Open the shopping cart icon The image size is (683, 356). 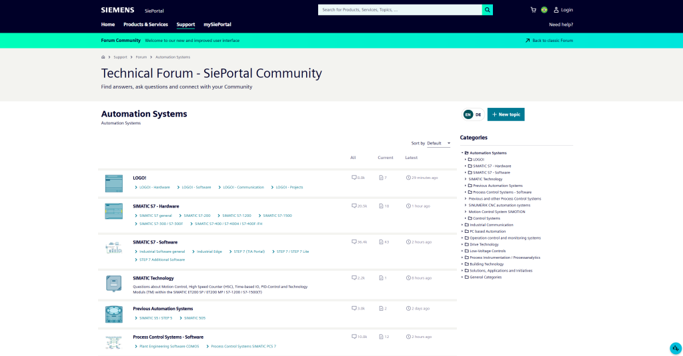(533, 10)
